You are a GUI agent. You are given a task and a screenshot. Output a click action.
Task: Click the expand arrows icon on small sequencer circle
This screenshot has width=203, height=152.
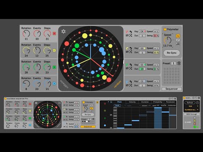click(60, 103)
